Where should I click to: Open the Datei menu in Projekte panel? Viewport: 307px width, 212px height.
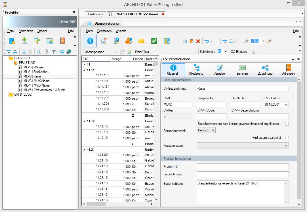[11, 31]
